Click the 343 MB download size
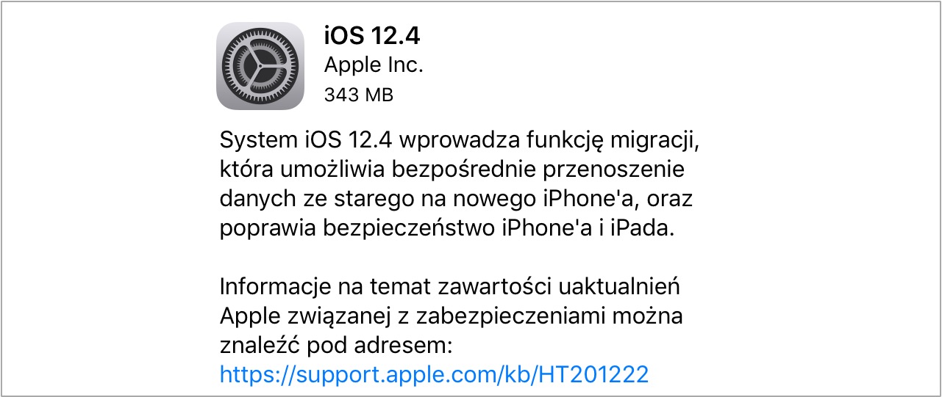This screenshot has height=397, width=942. (x=359, y=95)
